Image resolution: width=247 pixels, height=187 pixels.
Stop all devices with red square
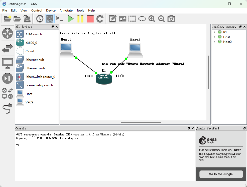(x=90, y=19)
